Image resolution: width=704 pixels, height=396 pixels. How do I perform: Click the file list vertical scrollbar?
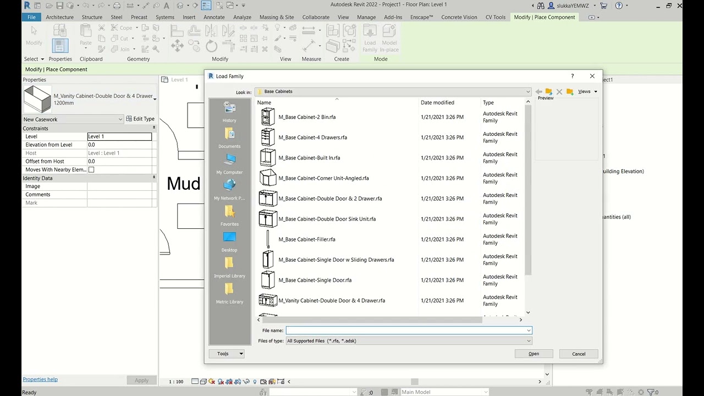(528, 190)
